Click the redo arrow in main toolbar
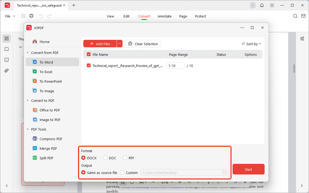The image size is (309, 193). click(x=49, y=16)
